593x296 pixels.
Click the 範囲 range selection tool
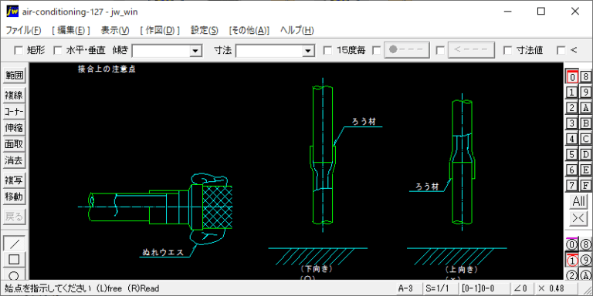point(15,76)
